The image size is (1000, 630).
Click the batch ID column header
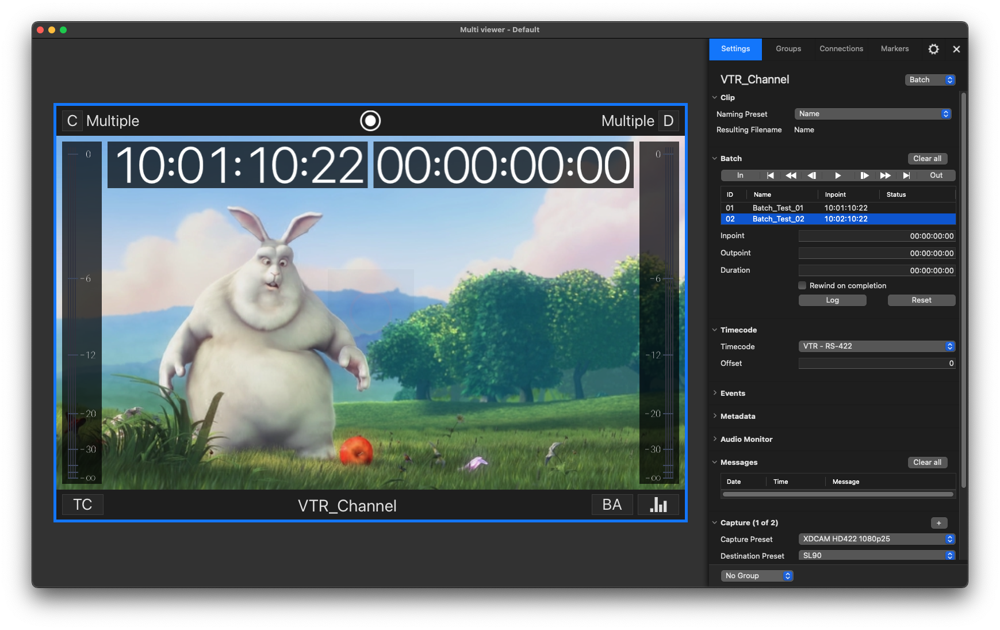click(734, 195)
